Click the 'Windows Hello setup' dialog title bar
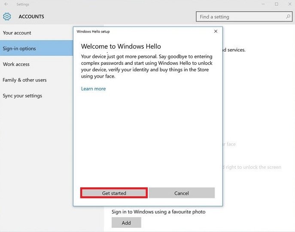 (x=129, y=31)
